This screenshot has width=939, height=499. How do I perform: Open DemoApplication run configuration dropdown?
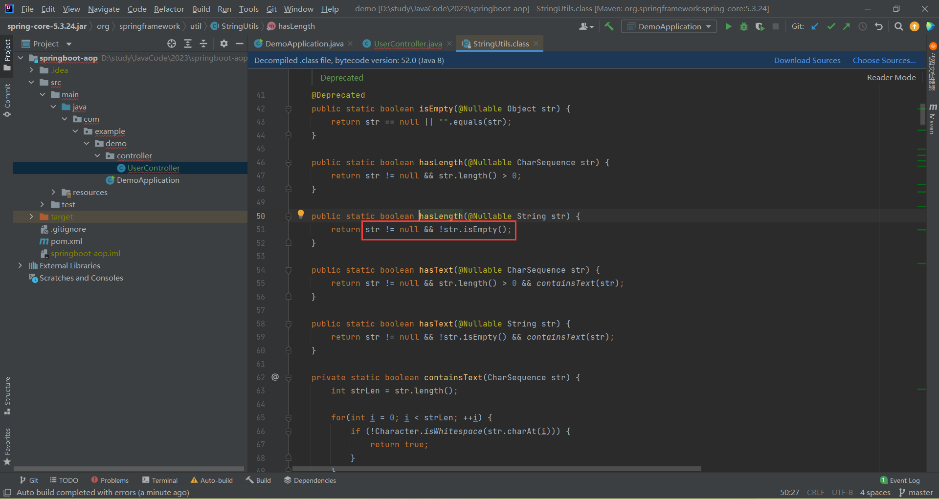(669, 26)
